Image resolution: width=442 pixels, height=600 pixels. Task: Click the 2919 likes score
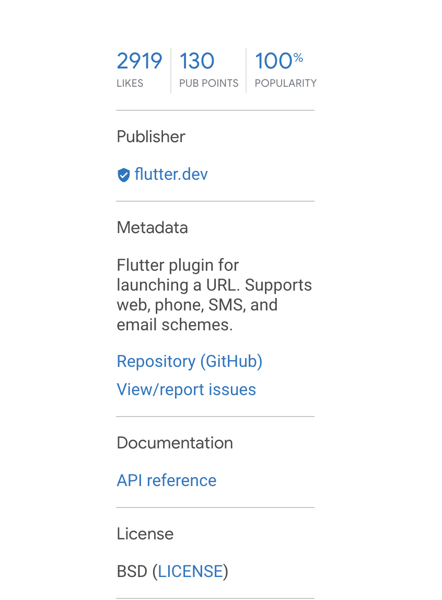click(139, 61)
